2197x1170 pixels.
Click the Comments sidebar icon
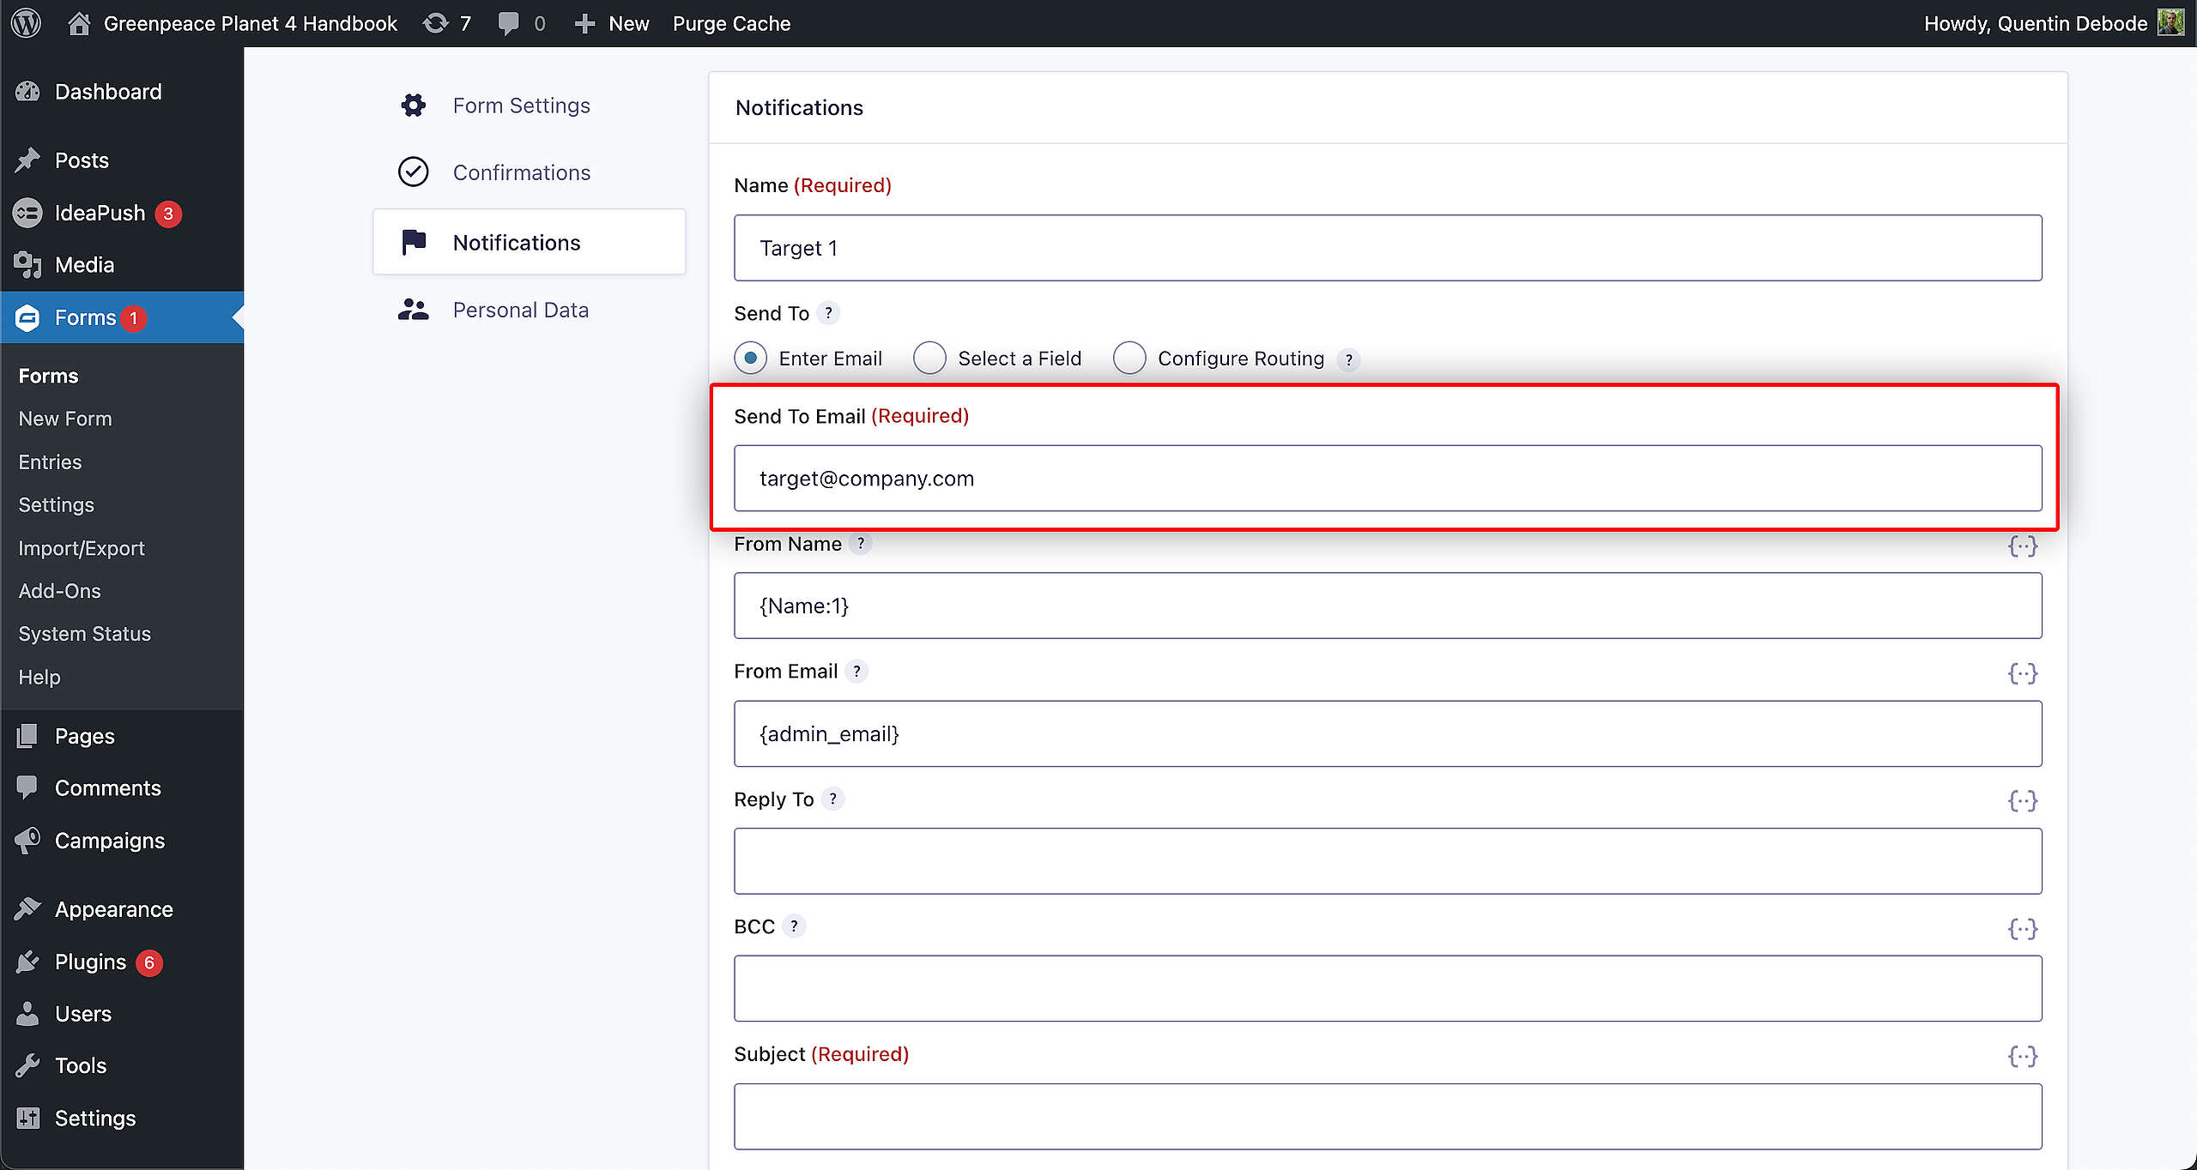[x=27, y=787]
